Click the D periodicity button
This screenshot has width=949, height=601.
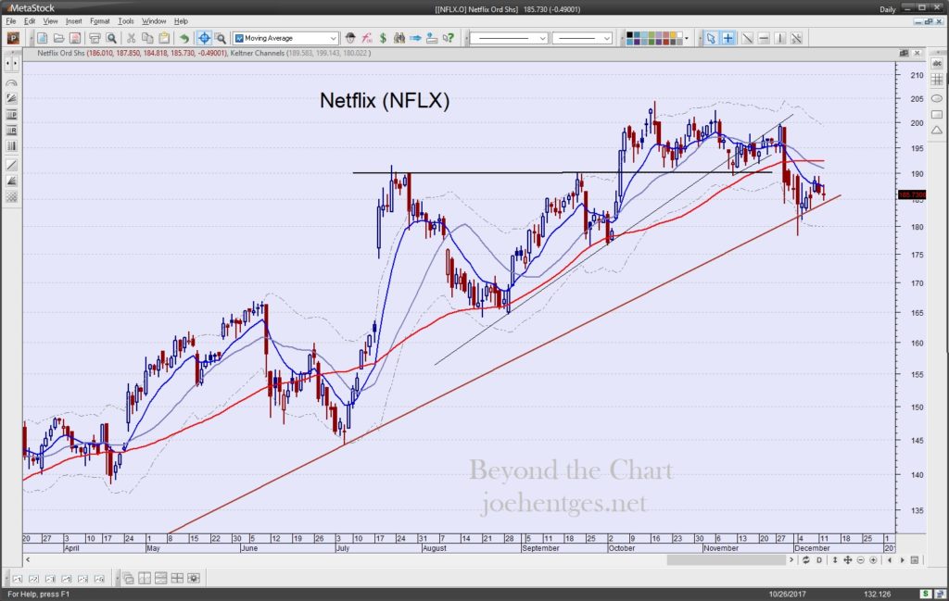(x=819, y=560)
